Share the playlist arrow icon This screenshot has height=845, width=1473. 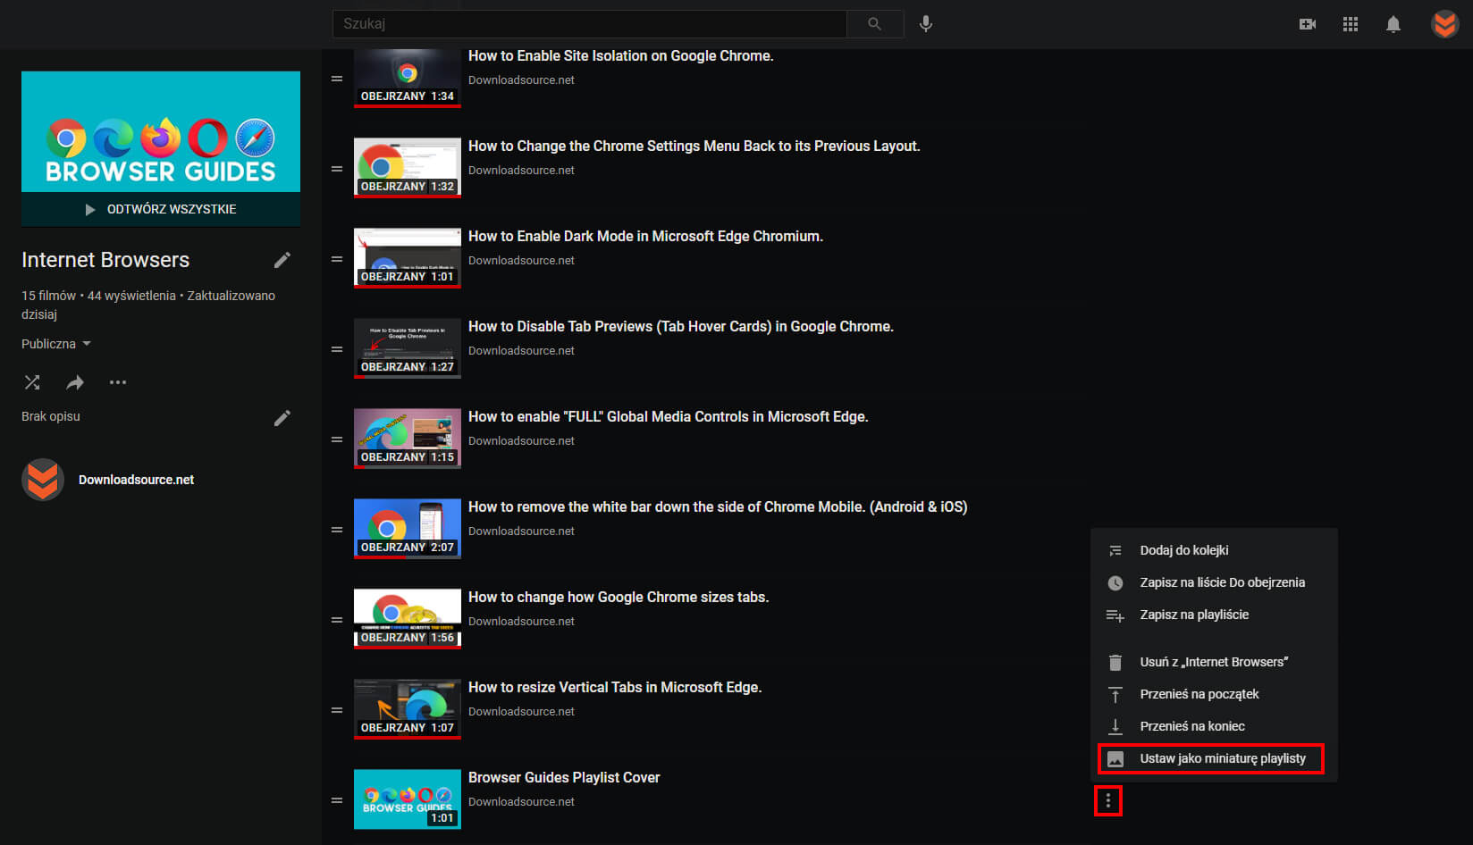pyautogui.click(x=75, y=382)
